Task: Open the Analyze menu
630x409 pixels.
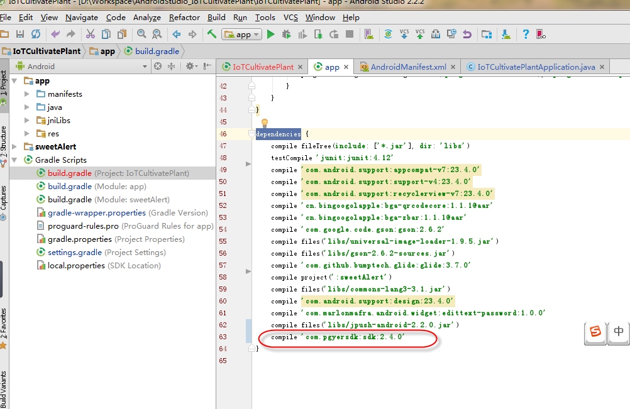Action: 147,17
